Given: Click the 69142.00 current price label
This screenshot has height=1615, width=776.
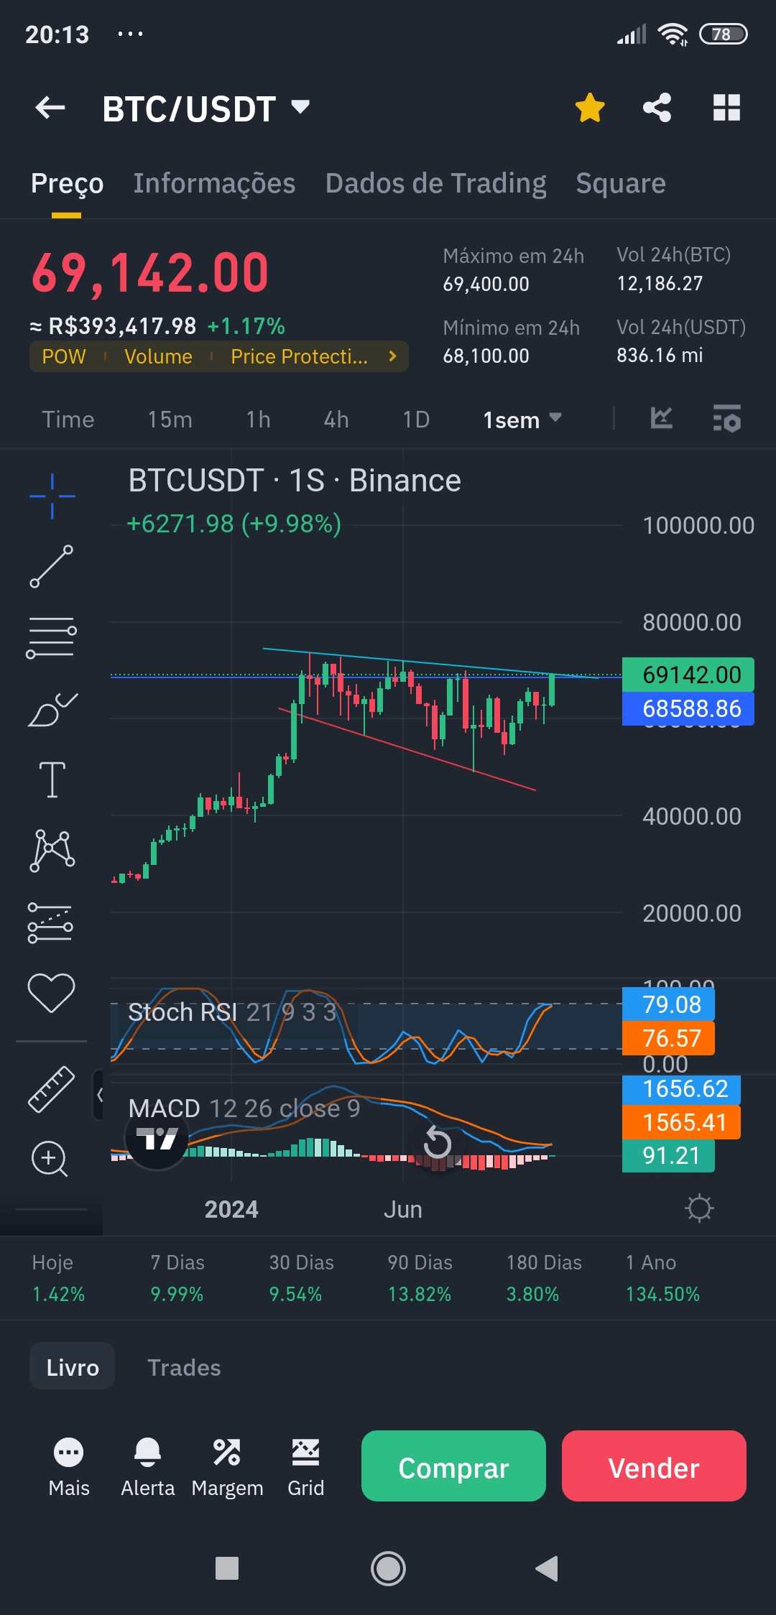Looking at the screenshot, I should click(688, 675).
